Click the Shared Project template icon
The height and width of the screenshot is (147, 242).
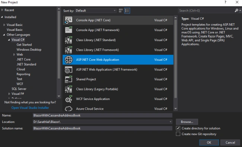69,79
